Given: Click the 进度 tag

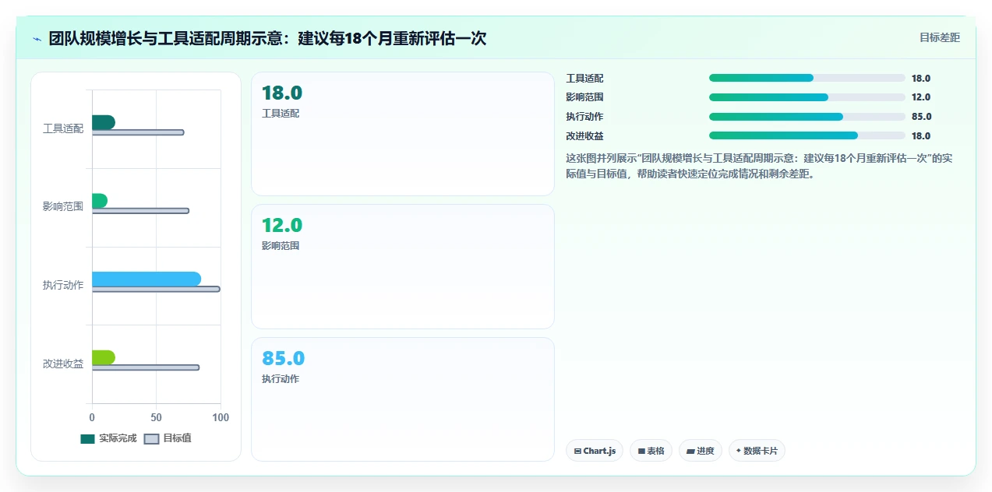Looking at the screenshot, I should click(x=701, y=451).
